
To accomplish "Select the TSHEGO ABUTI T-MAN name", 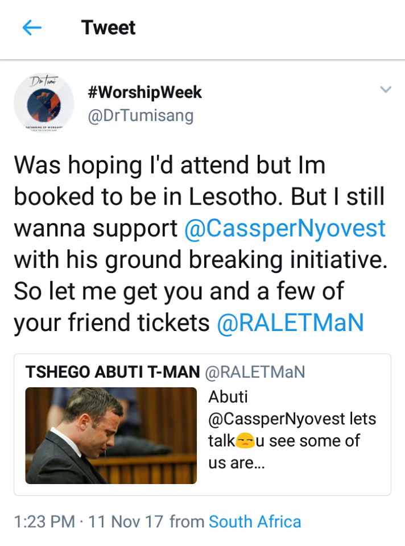I will point(113,372).
